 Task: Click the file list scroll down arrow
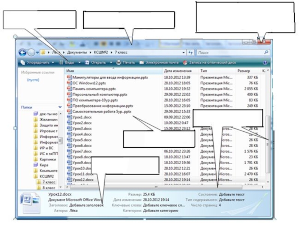[268, 182]
